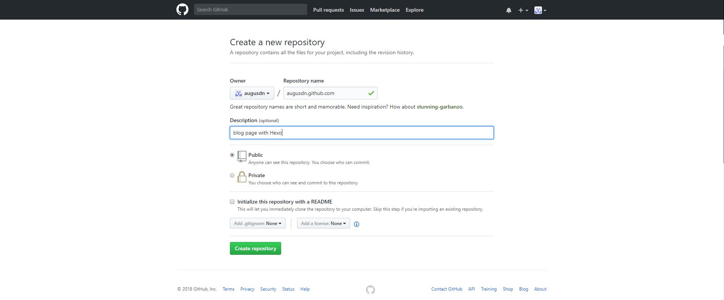Image resolution: width=724 pixels, height=300 pixels.
Task: Open the Security footer link
Action: 268,289
